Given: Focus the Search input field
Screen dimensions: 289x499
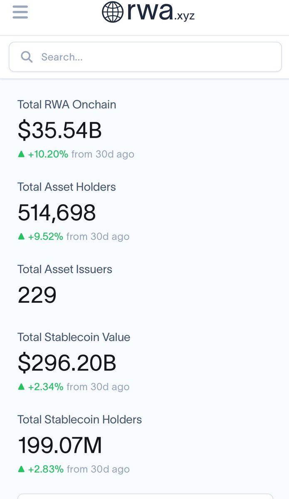Looking at the screenshot, I should [154, 57].
